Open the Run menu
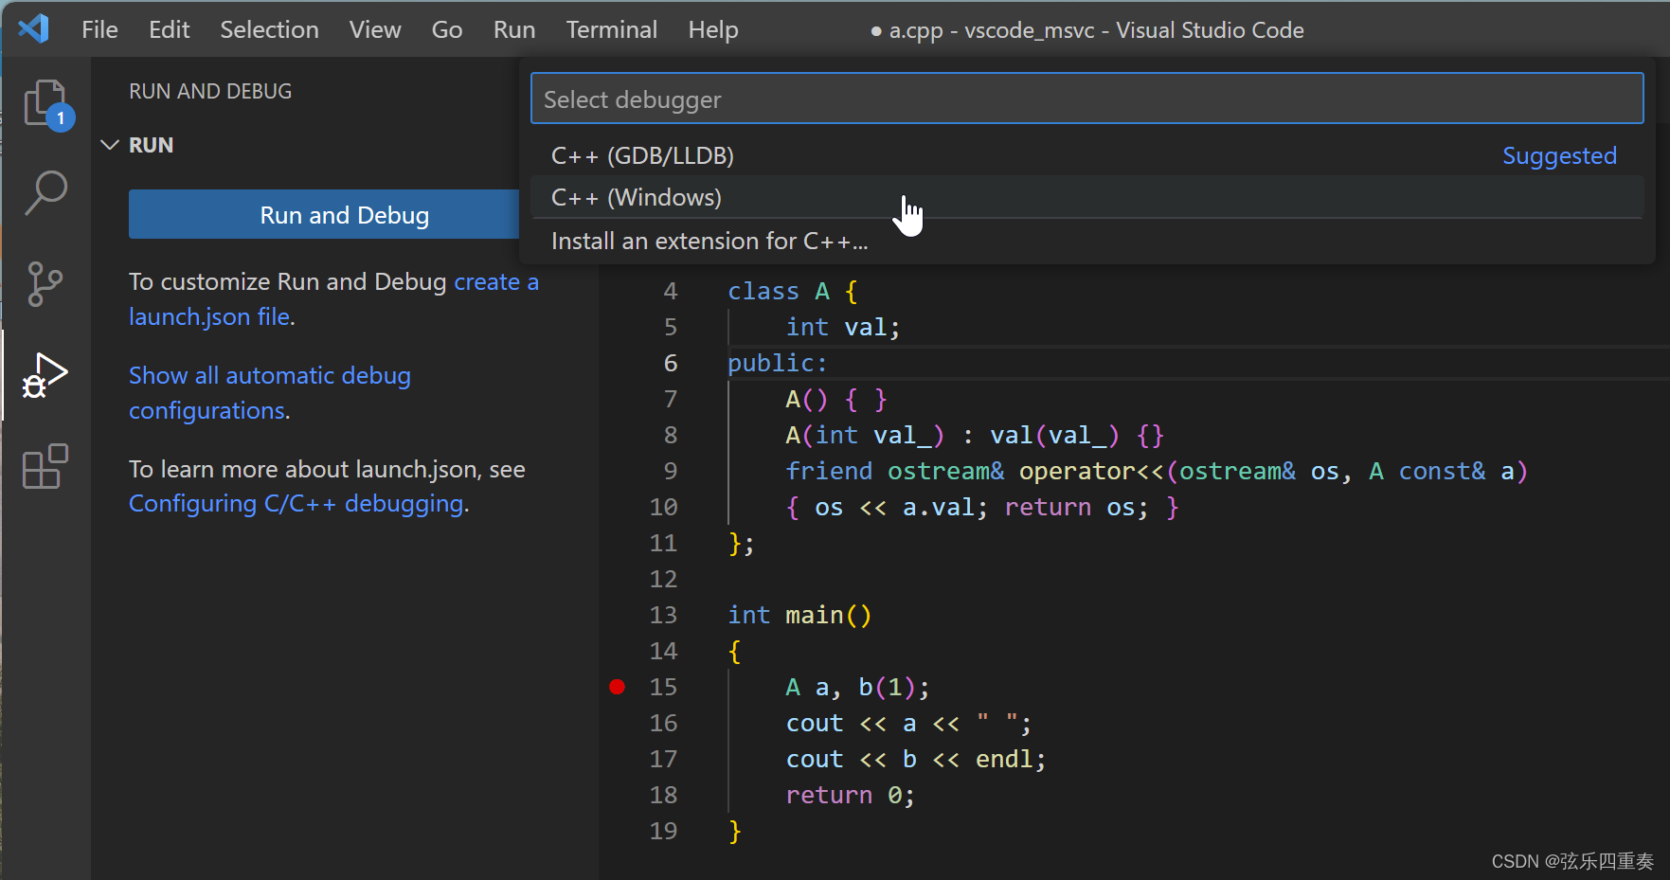 pos(514,29)
